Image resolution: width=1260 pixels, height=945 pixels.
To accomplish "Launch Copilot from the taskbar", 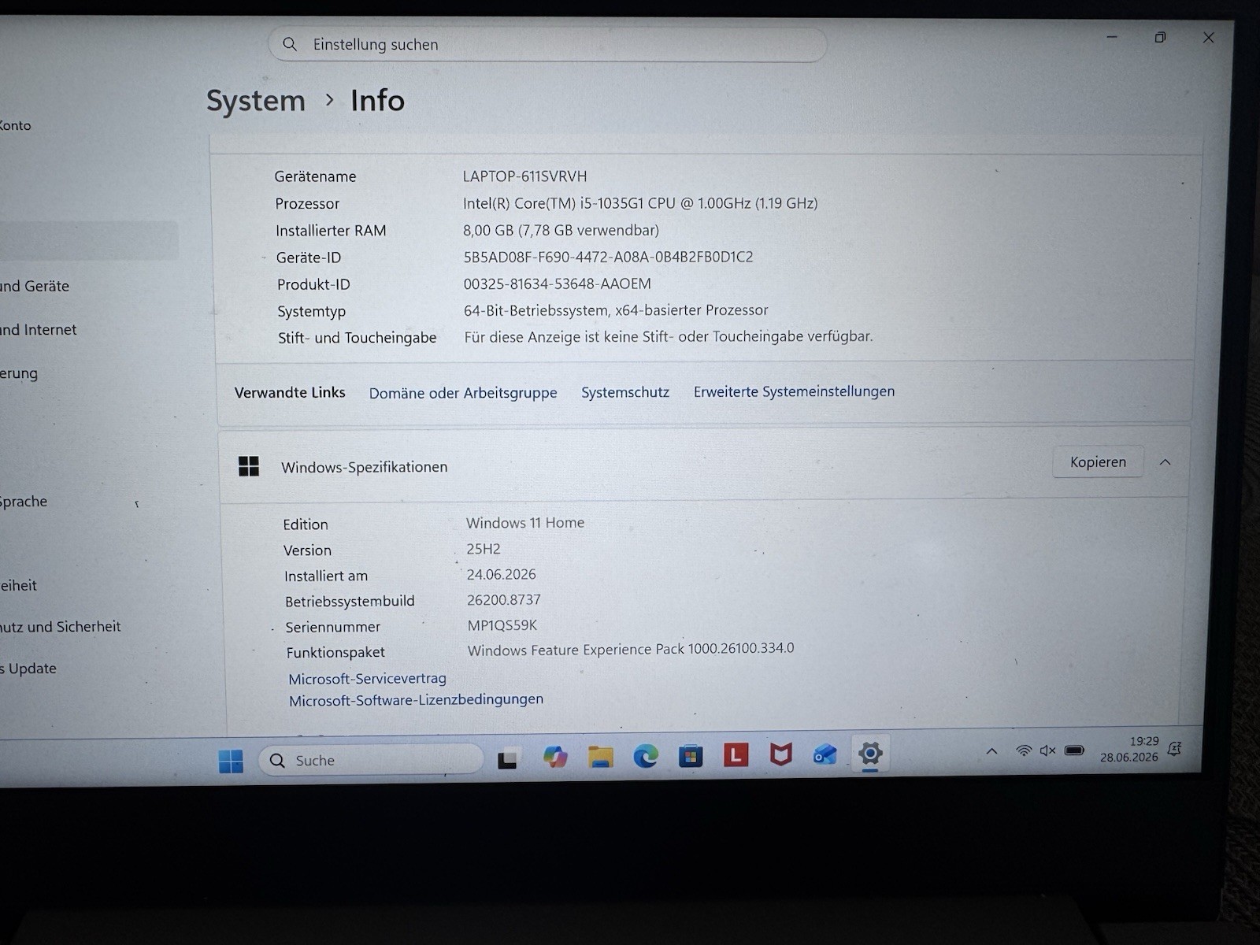I will (x=555, y=758).
